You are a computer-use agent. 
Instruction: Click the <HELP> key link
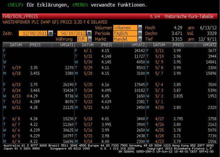pyautogui.click(x=16, y=5)
